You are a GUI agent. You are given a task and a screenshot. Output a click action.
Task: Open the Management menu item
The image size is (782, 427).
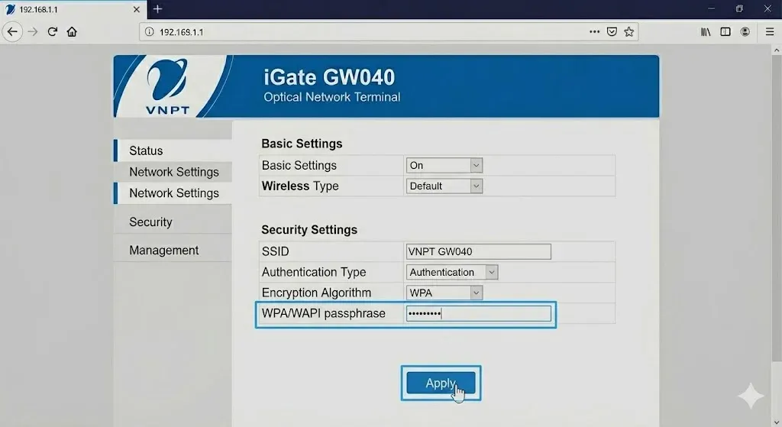[x=173, y=251]
